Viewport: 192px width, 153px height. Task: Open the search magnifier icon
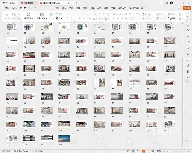142,8
